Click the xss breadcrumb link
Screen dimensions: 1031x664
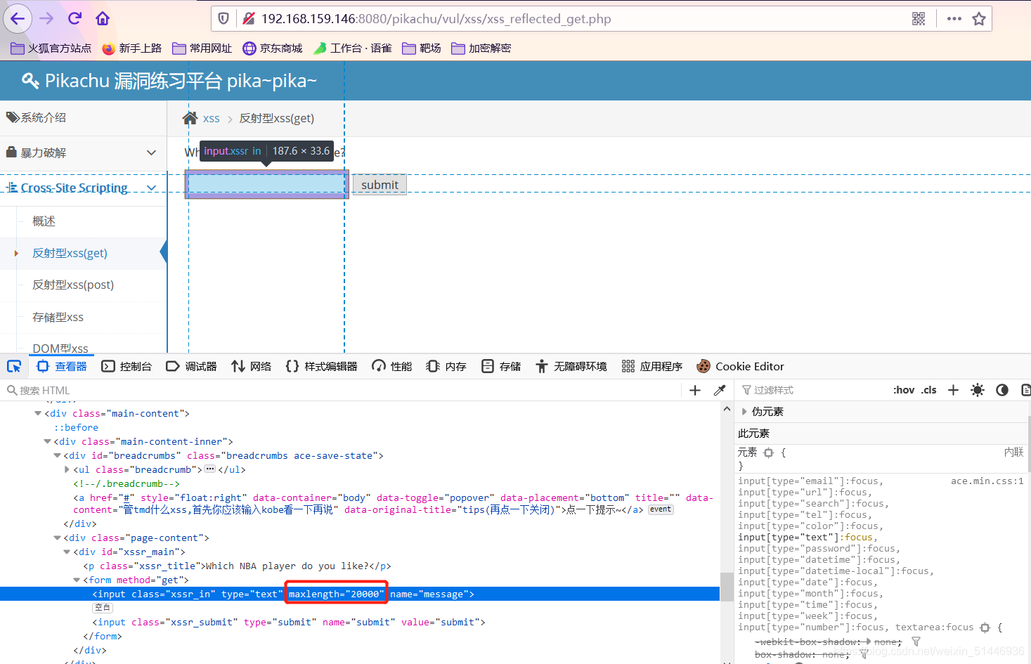pos(212,119)
